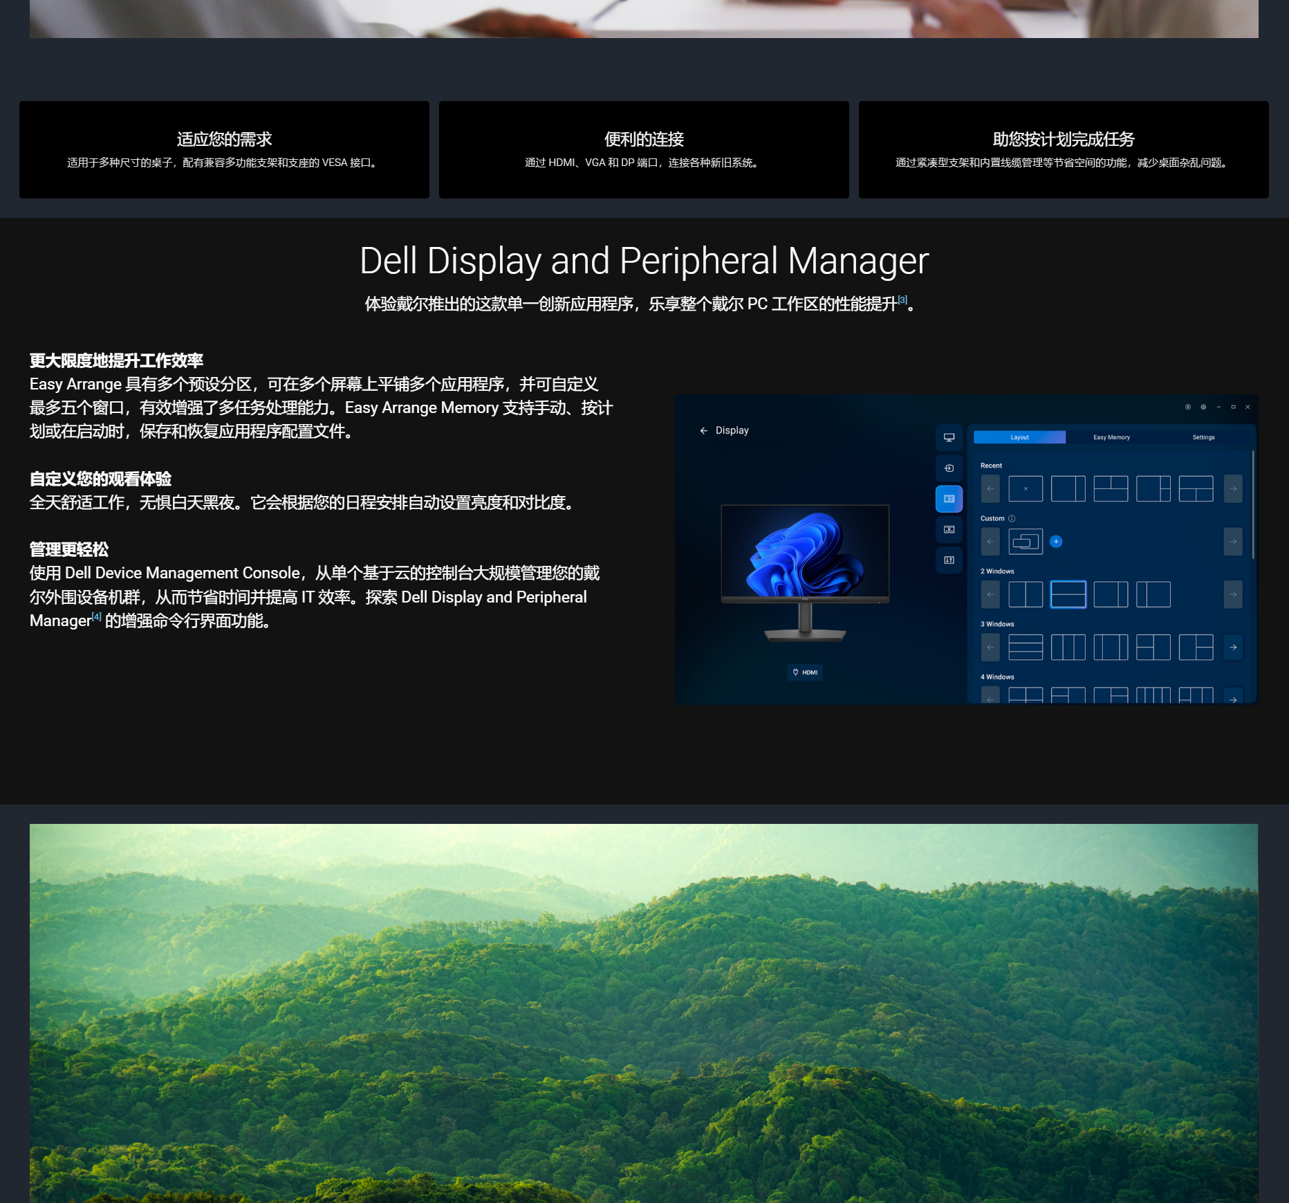Open the gear settings icon in app title bar
This screenshot has height=1203, width=1289.
[1203, 407]
